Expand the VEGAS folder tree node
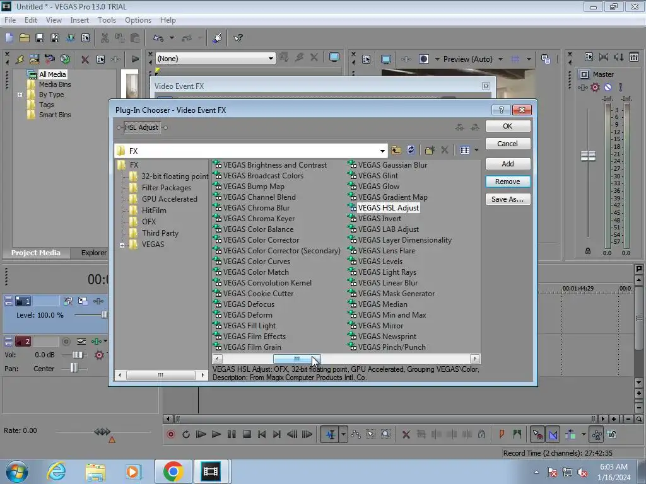The image size is (646, 484). pyautogui.click(x=122, y=245)
